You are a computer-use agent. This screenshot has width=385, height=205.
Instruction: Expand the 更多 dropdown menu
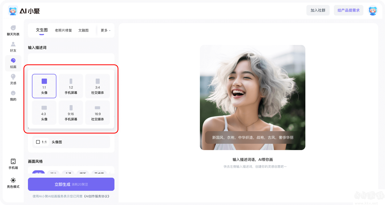coord(105,30)
